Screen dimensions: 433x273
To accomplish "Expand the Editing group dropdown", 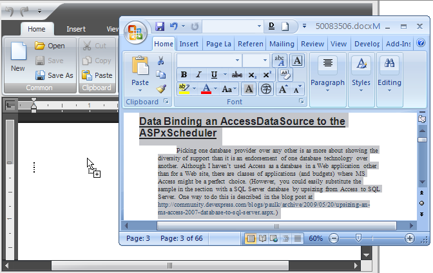I will 389,91.
